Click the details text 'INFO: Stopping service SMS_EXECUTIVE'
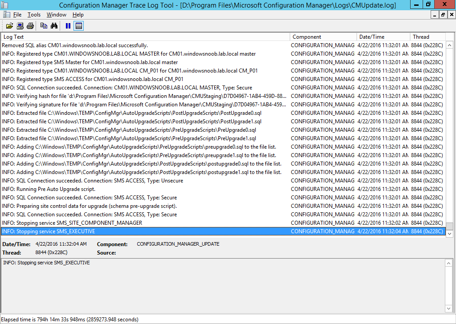 pyautogui.click(x=46, y=263)
